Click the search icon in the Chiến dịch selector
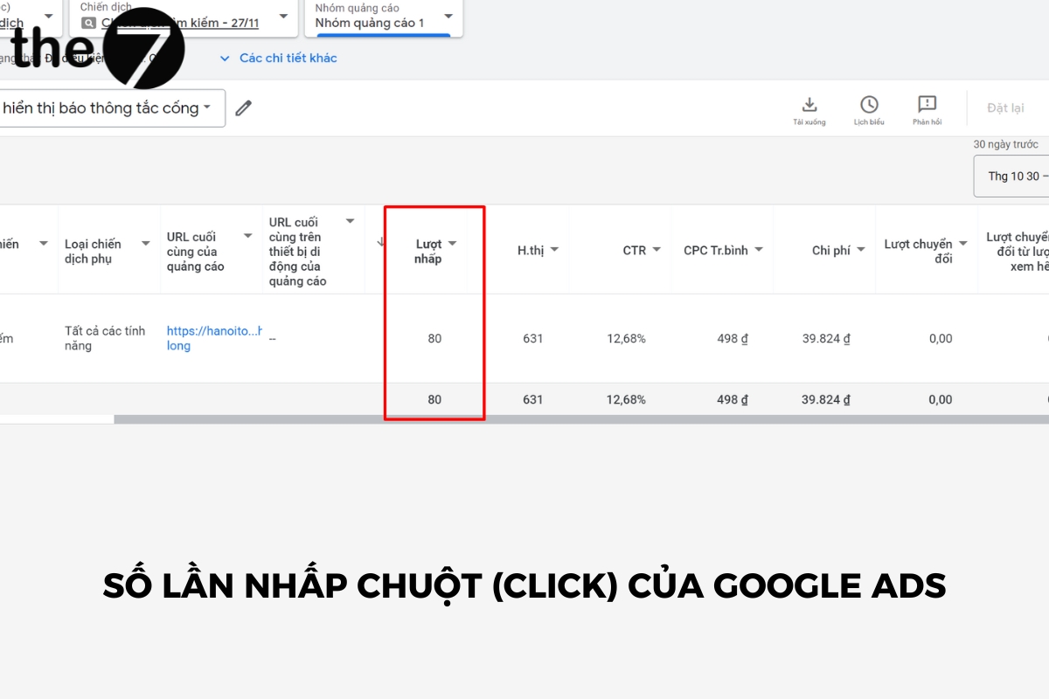The height and width of the screenshot is (699, 1049). click(87, 24)
